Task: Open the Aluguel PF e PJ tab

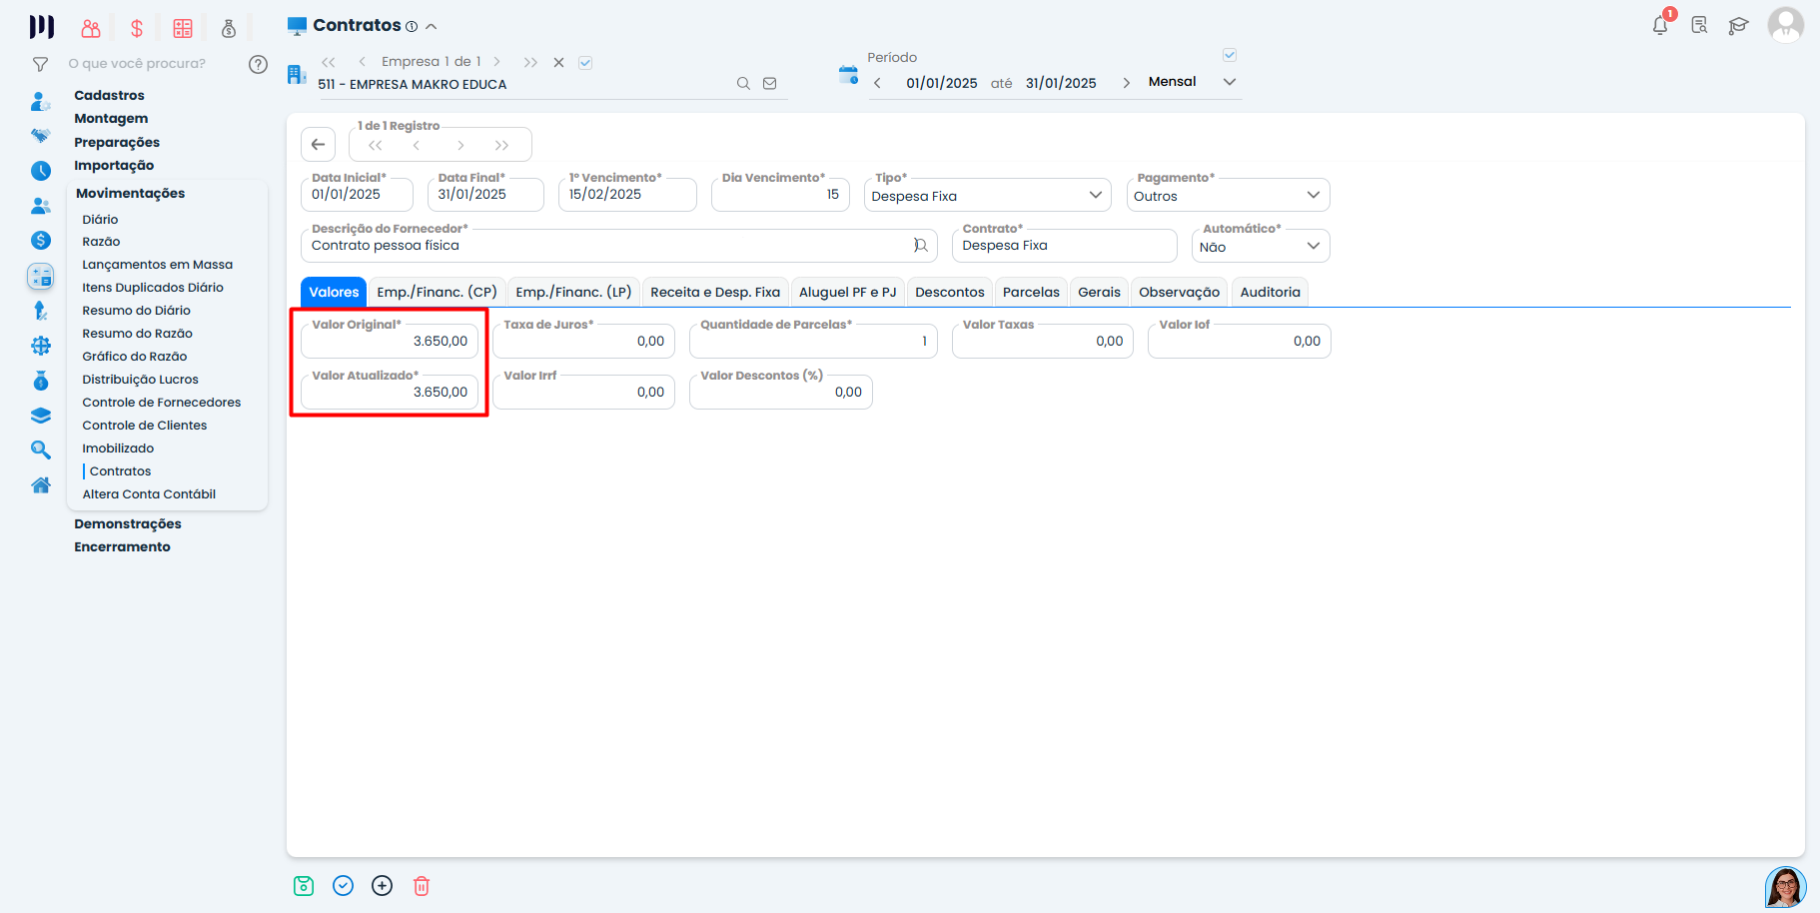Action: click(x=847, y=292)
